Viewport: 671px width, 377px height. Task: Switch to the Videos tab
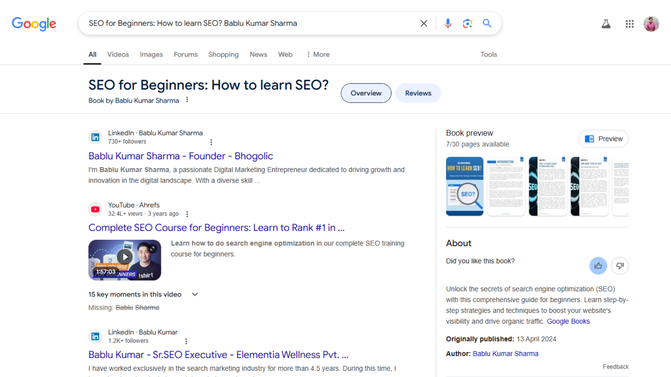(x=118, y=54)
